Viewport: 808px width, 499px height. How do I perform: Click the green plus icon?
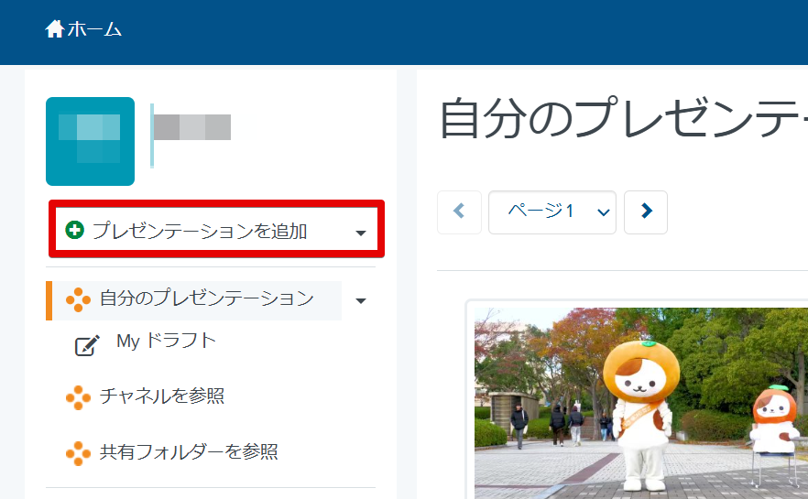coord(75,231)
